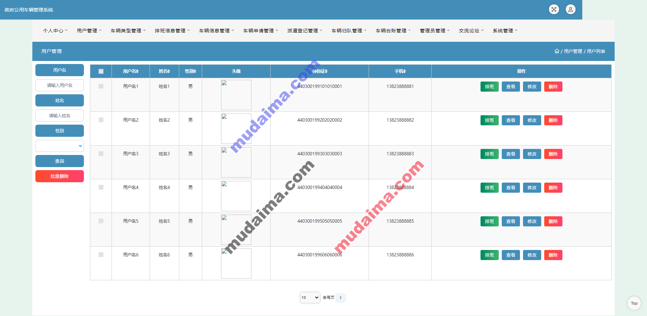Open the 车辆归队管理 menu
Screen dimensions: 647x316
[349, 31]
